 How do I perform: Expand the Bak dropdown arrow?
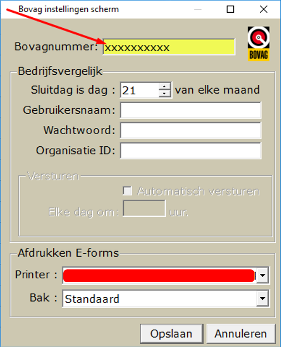click(263, 298)
